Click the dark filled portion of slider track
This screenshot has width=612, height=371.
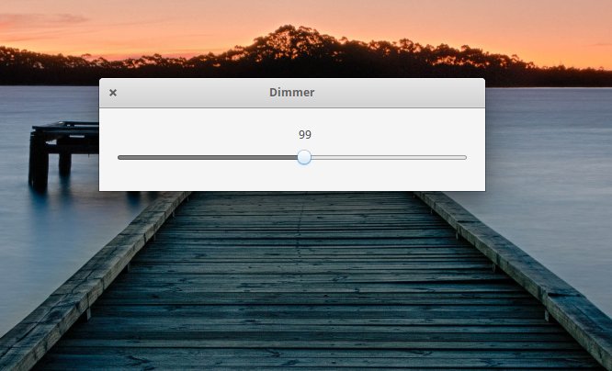208,158
